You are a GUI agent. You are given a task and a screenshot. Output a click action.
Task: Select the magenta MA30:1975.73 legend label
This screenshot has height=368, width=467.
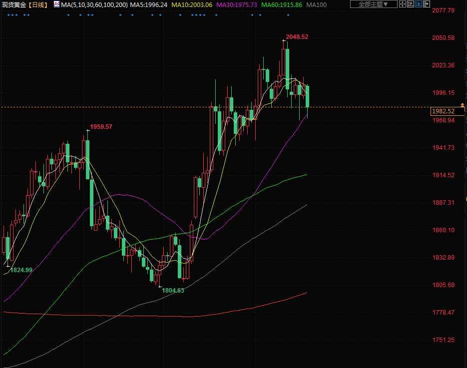pyautogui.click(x=237, y=4)
